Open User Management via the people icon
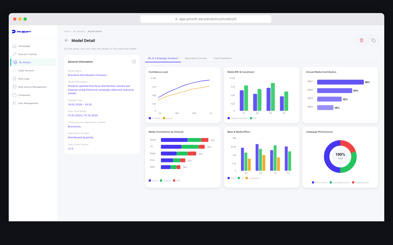Image resolution: width=393 pixels, height=245 pixels. point(15,103)
